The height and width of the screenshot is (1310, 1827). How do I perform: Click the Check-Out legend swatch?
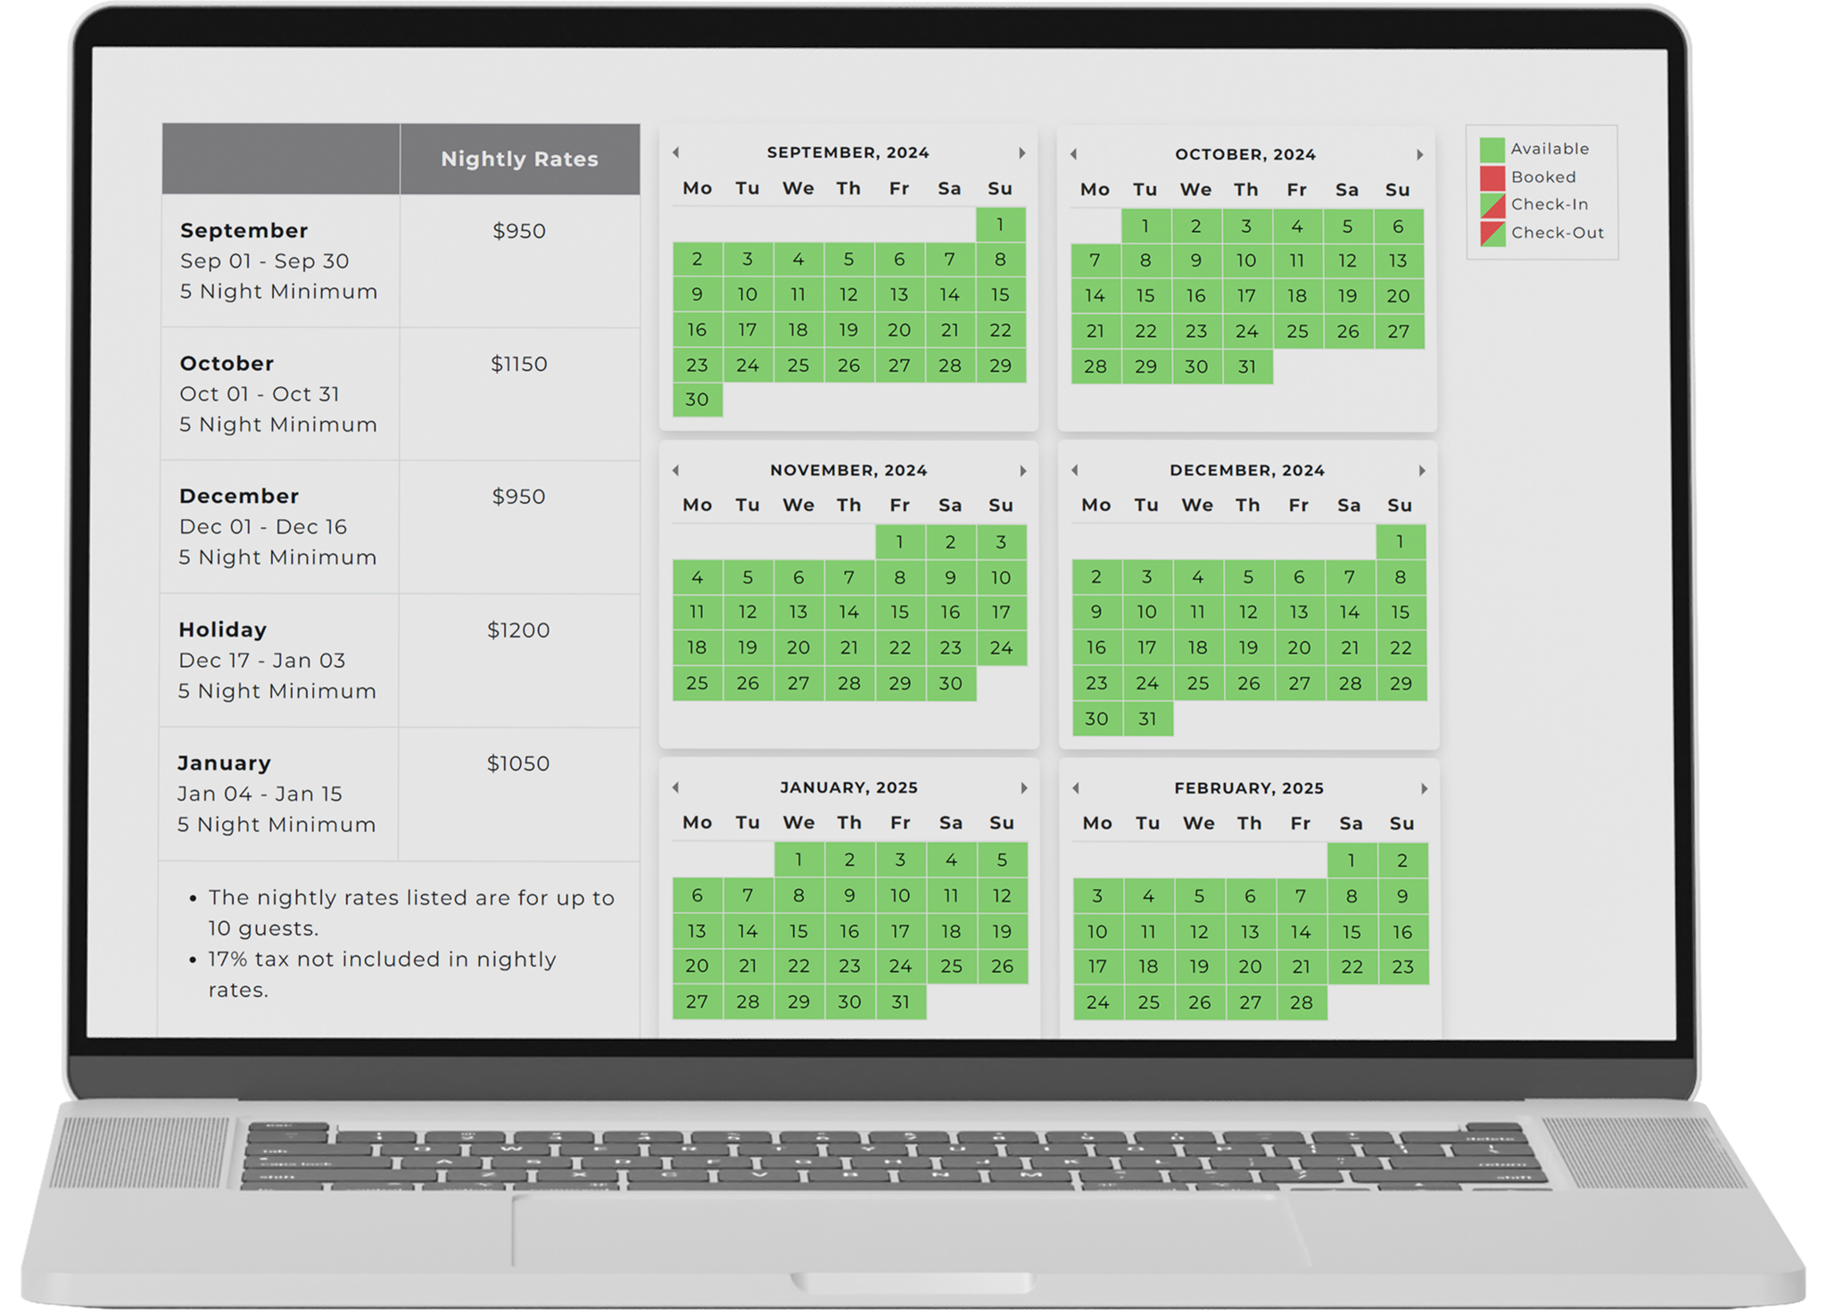tap(1492, 234)
